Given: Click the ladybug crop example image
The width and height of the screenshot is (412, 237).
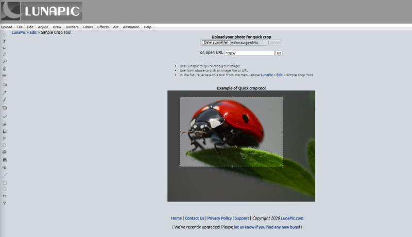Looking at the screenshot, I should coord(241,146).
